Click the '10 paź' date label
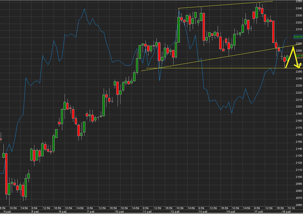This screenshot has height=214, width=303. pyautogui.click(x=119, y=212)
